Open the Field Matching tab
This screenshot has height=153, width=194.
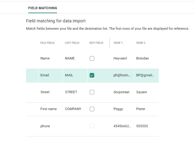[x=43, y=8]
